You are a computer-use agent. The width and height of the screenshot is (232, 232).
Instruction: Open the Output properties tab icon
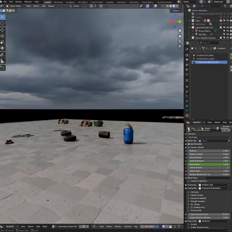coord(187,60)
